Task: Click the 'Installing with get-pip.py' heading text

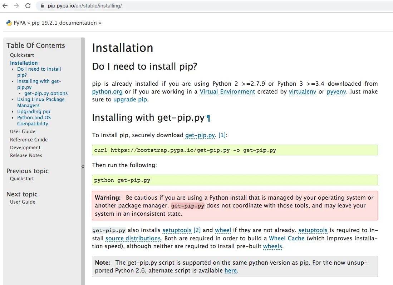Action: [x=148, y=117]
